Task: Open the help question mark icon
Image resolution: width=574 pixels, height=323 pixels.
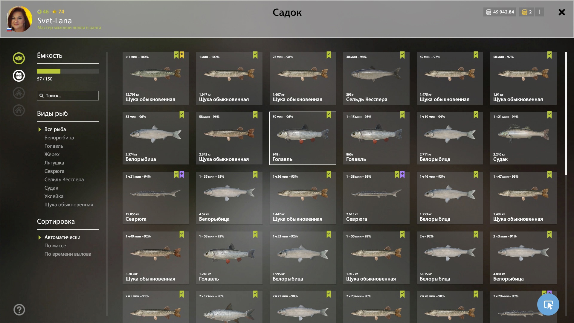Action: click(x=19, y=310)
